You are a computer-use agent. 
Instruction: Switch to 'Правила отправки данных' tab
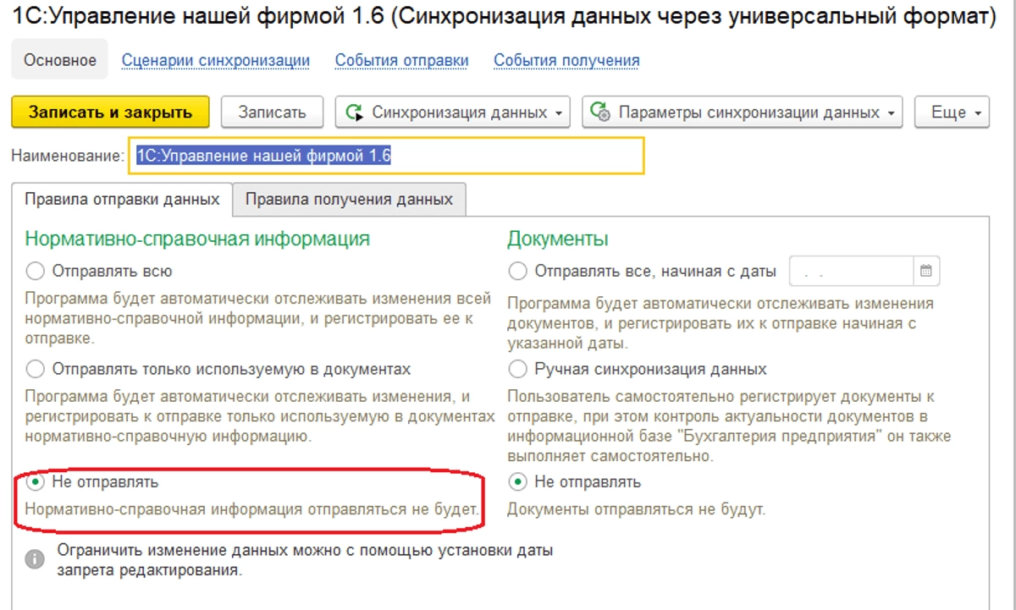pyautogui.click(x=122, y=200)
